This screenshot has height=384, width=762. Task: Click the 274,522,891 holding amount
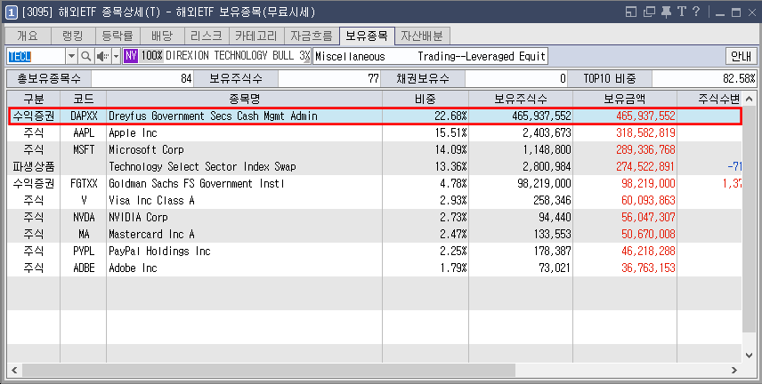pos(625,166)
